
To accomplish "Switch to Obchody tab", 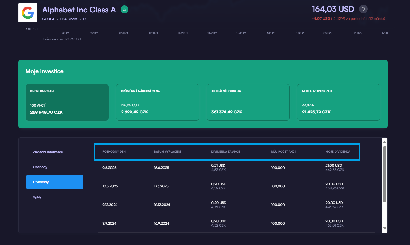I will pyautogui.click(x=40, y=167).
